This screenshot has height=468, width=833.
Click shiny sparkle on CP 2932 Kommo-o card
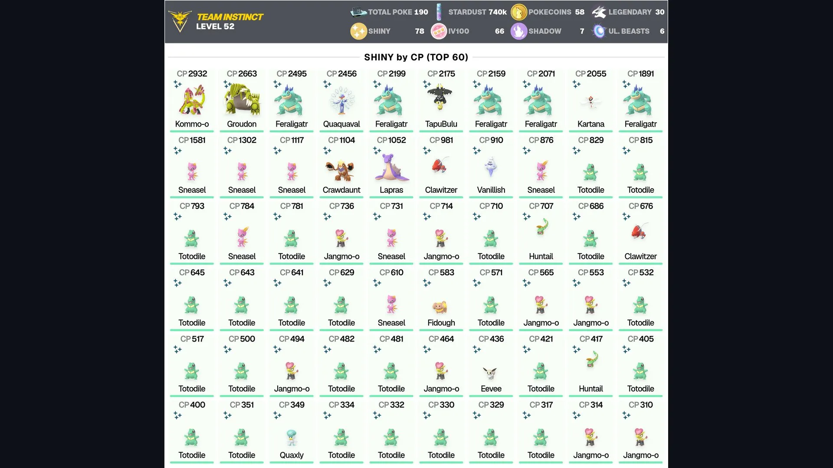[x=177, y=84]
